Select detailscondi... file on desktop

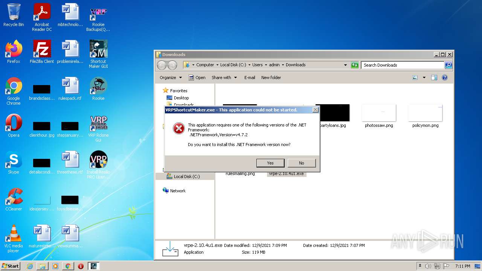click(x=42, y=166)
